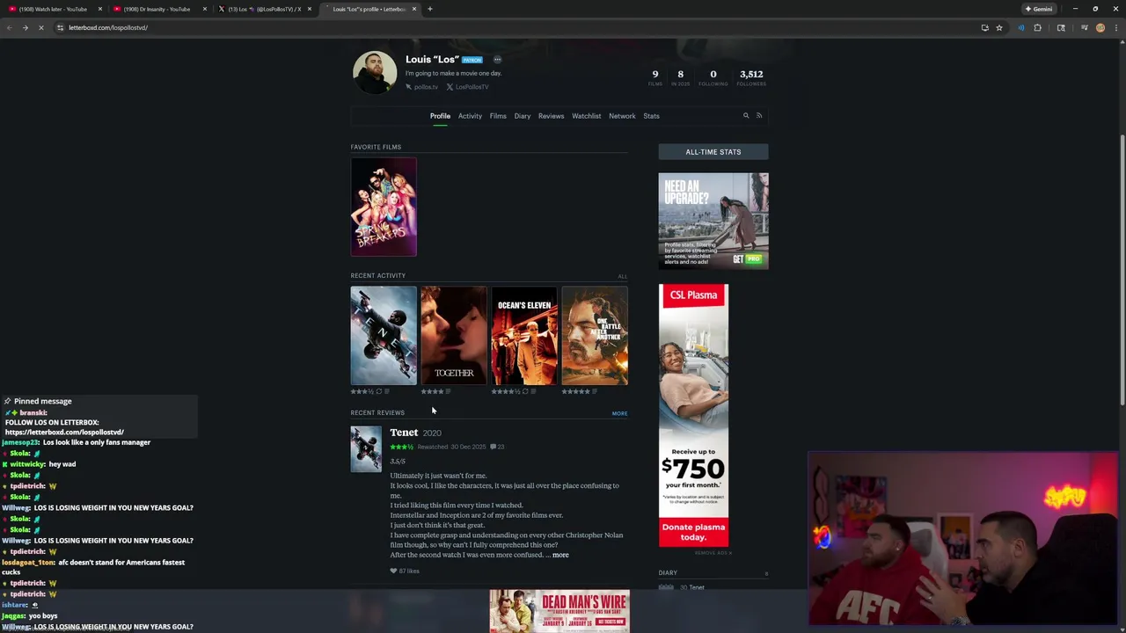Click the X logo beside LosPollosTV

click(450, 87)
